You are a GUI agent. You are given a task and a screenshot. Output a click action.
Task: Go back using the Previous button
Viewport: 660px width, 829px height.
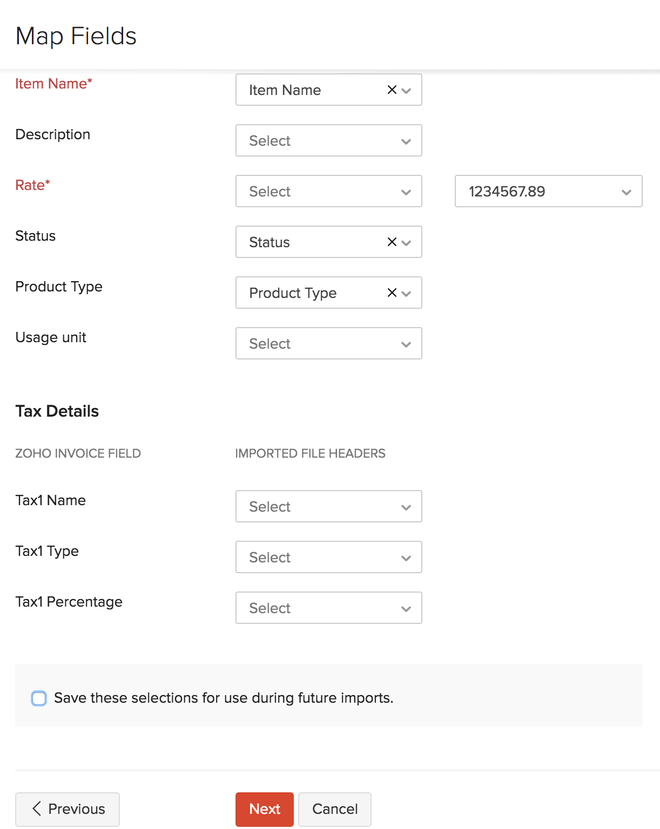(x=67, y=809)
